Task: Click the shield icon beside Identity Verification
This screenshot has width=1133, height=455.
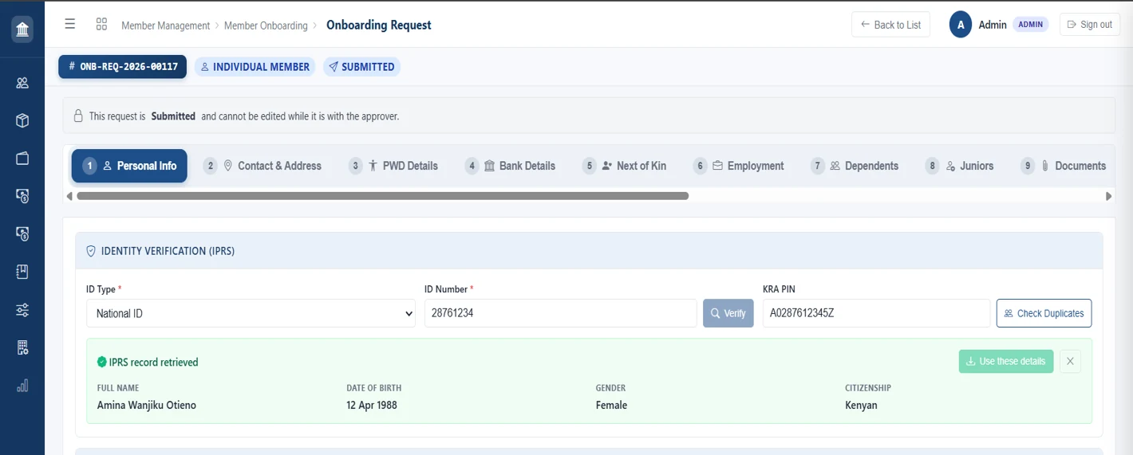Action: coord(91,251)
